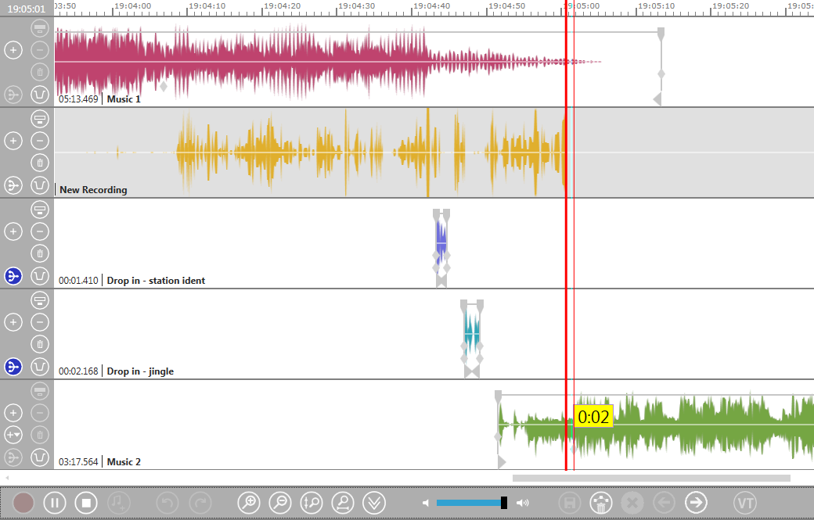Click the zoom in magnifier icon

[248, 502]
